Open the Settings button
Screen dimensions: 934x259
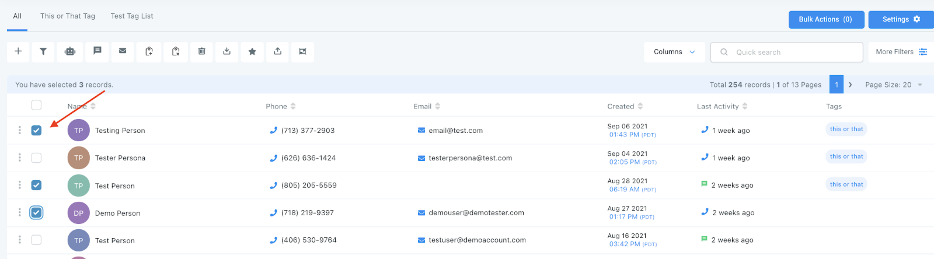pyautogui.click(x=901, y=19)
